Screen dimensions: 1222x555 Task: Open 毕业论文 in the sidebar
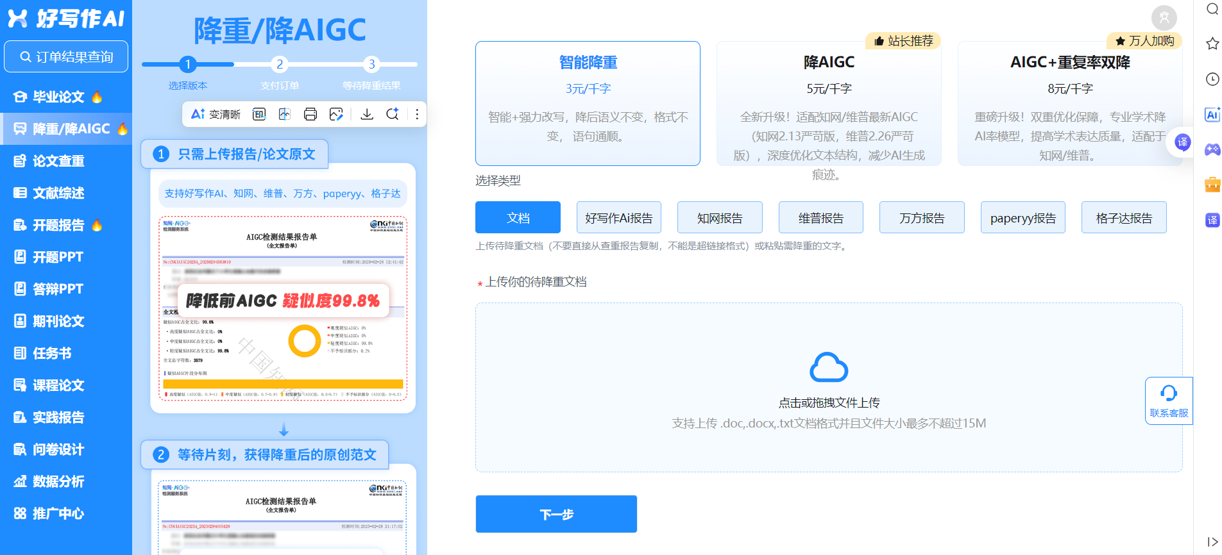[x=58, y=97]
